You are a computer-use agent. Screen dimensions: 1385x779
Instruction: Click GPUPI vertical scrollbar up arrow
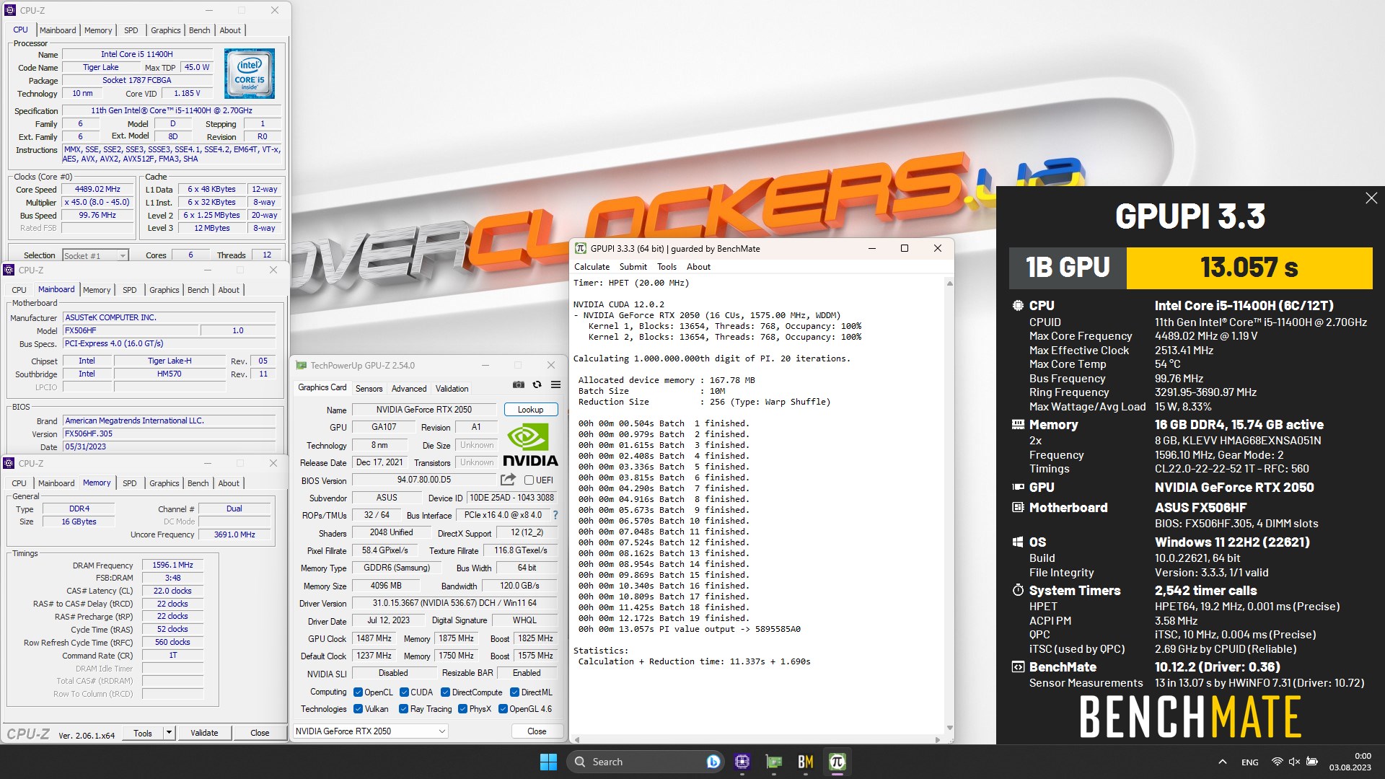(x=949, y=283)
